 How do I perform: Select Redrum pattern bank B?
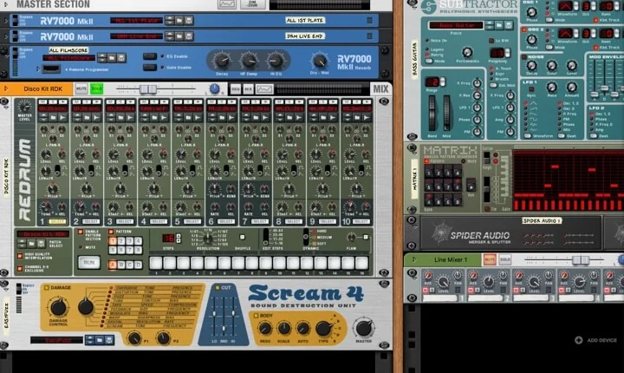(x=121, y=265)
